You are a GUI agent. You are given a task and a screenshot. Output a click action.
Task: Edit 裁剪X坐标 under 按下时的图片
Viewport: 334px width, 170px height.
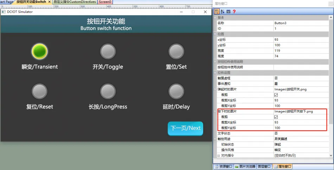[301, 122]
